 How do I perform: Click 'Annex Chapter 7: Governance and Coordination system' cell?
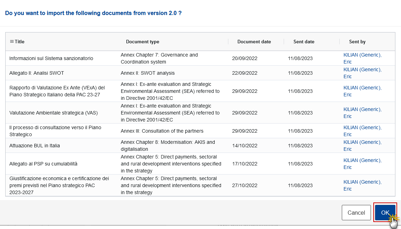tap(159, 58)
